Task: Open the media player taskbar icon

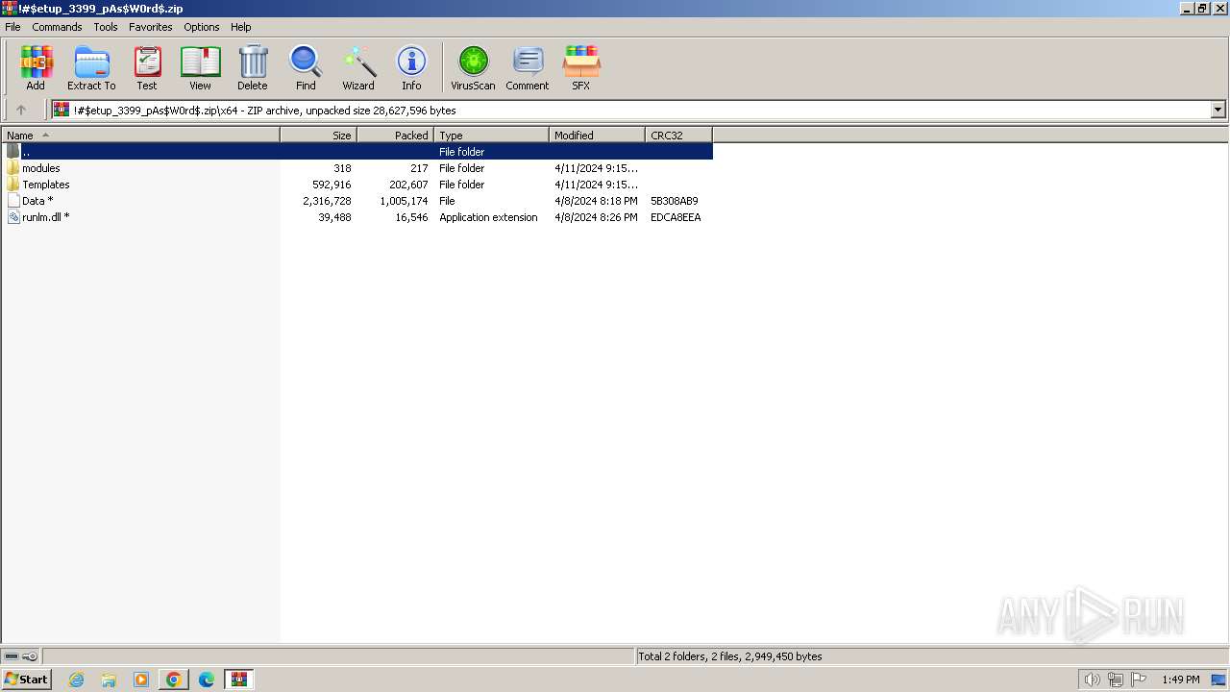Action: 141,680
